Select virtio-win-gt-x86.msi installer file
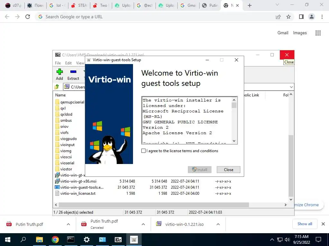This screenshot has height=246, width=329. 76,181
